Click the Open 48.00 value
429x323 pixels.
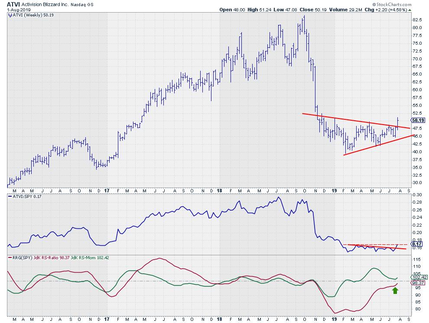[x=232, y=10]
